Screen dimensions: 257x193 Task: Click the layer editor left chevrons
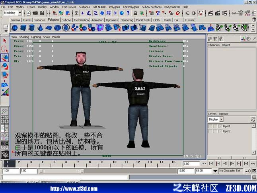[219, 158]
